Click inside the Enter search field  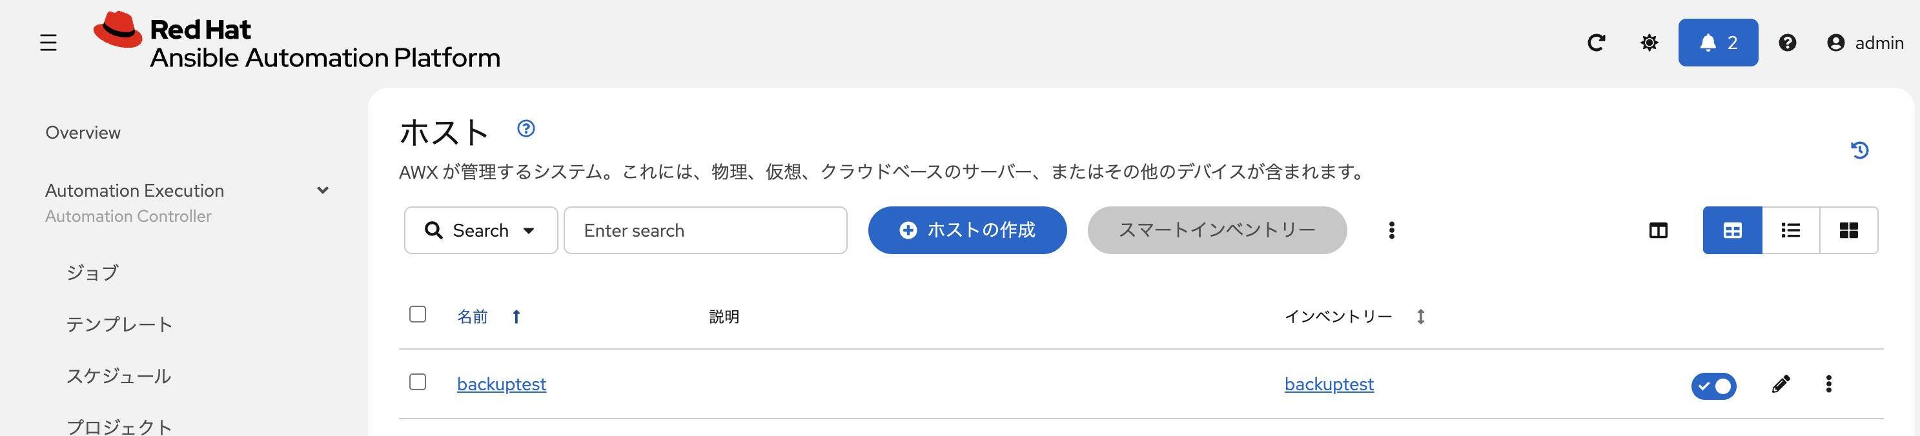pos(705,230)
